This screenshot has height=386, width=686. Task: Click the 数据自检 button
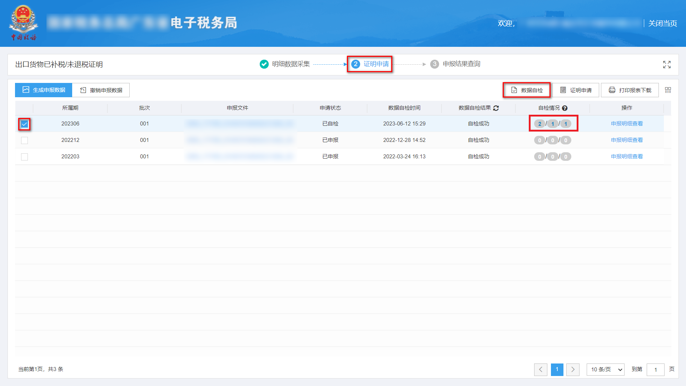pos(527,90)
